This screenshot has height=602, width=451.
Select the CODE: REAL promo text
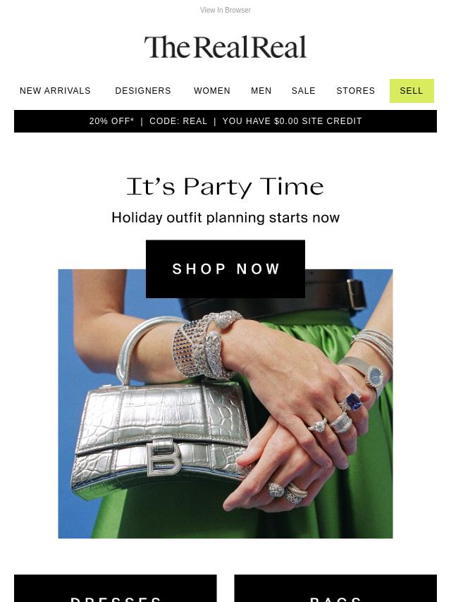pyautogui.click(x=178, y=121)
